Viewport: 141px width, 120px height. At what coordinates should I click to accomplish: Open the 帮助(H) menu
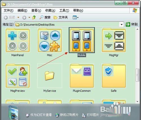coord(78,10)
